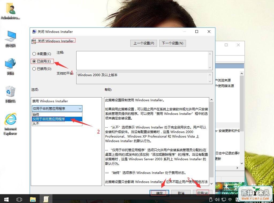
Task: Launch Internet Explorer from the desktop
Action: coord(10,124)
